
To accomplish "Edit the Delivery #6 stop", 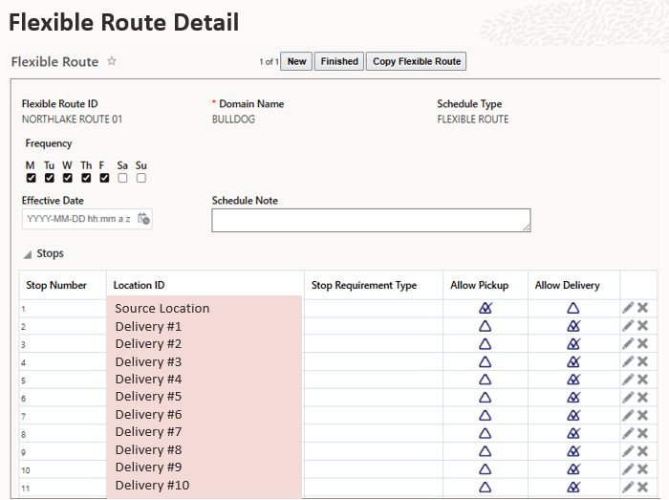I will (628, 416).
